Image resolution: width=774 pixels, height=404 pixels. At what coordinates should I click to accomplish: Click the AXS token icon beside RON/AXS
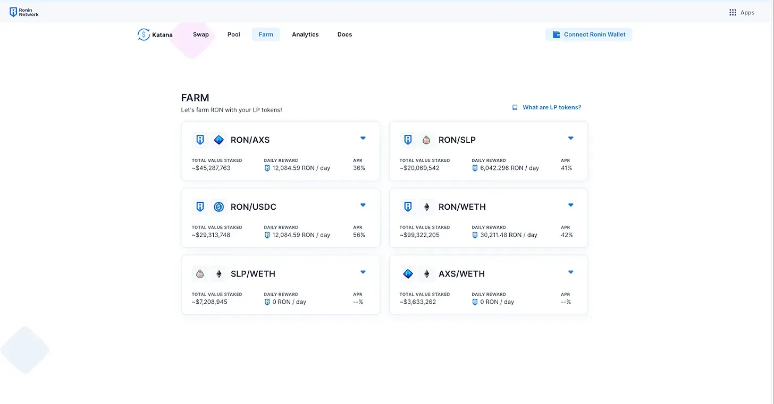(218, 139)
